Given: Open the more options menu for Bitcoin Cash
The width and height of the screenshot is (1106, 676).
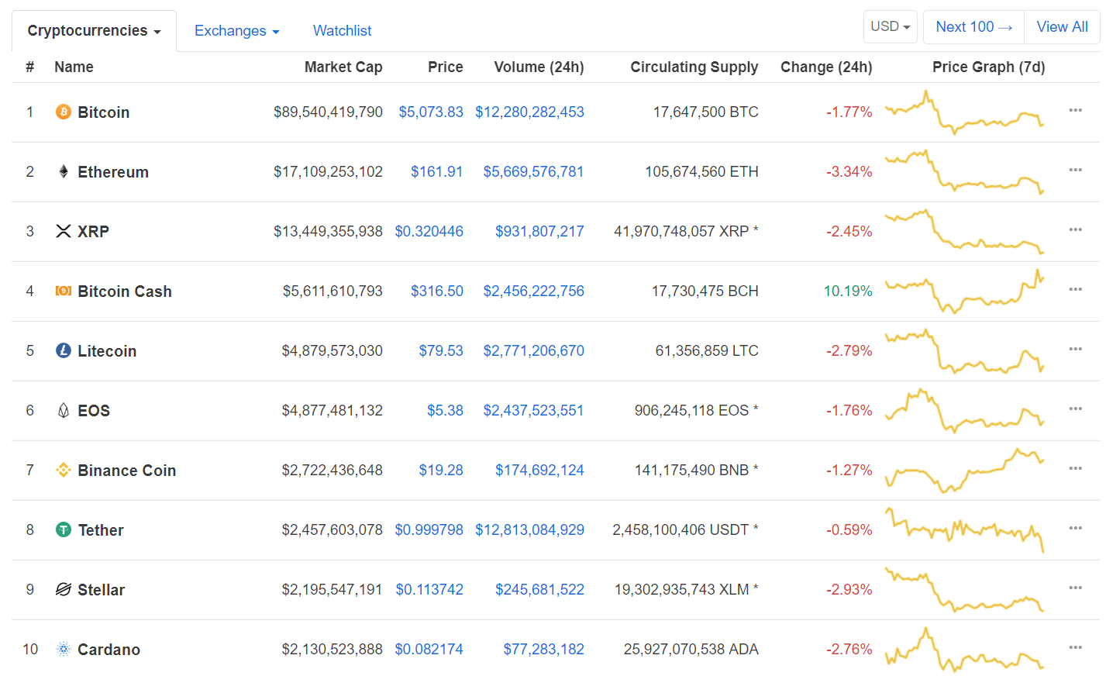Looking at the screenshot, I should pos(1075,289).
